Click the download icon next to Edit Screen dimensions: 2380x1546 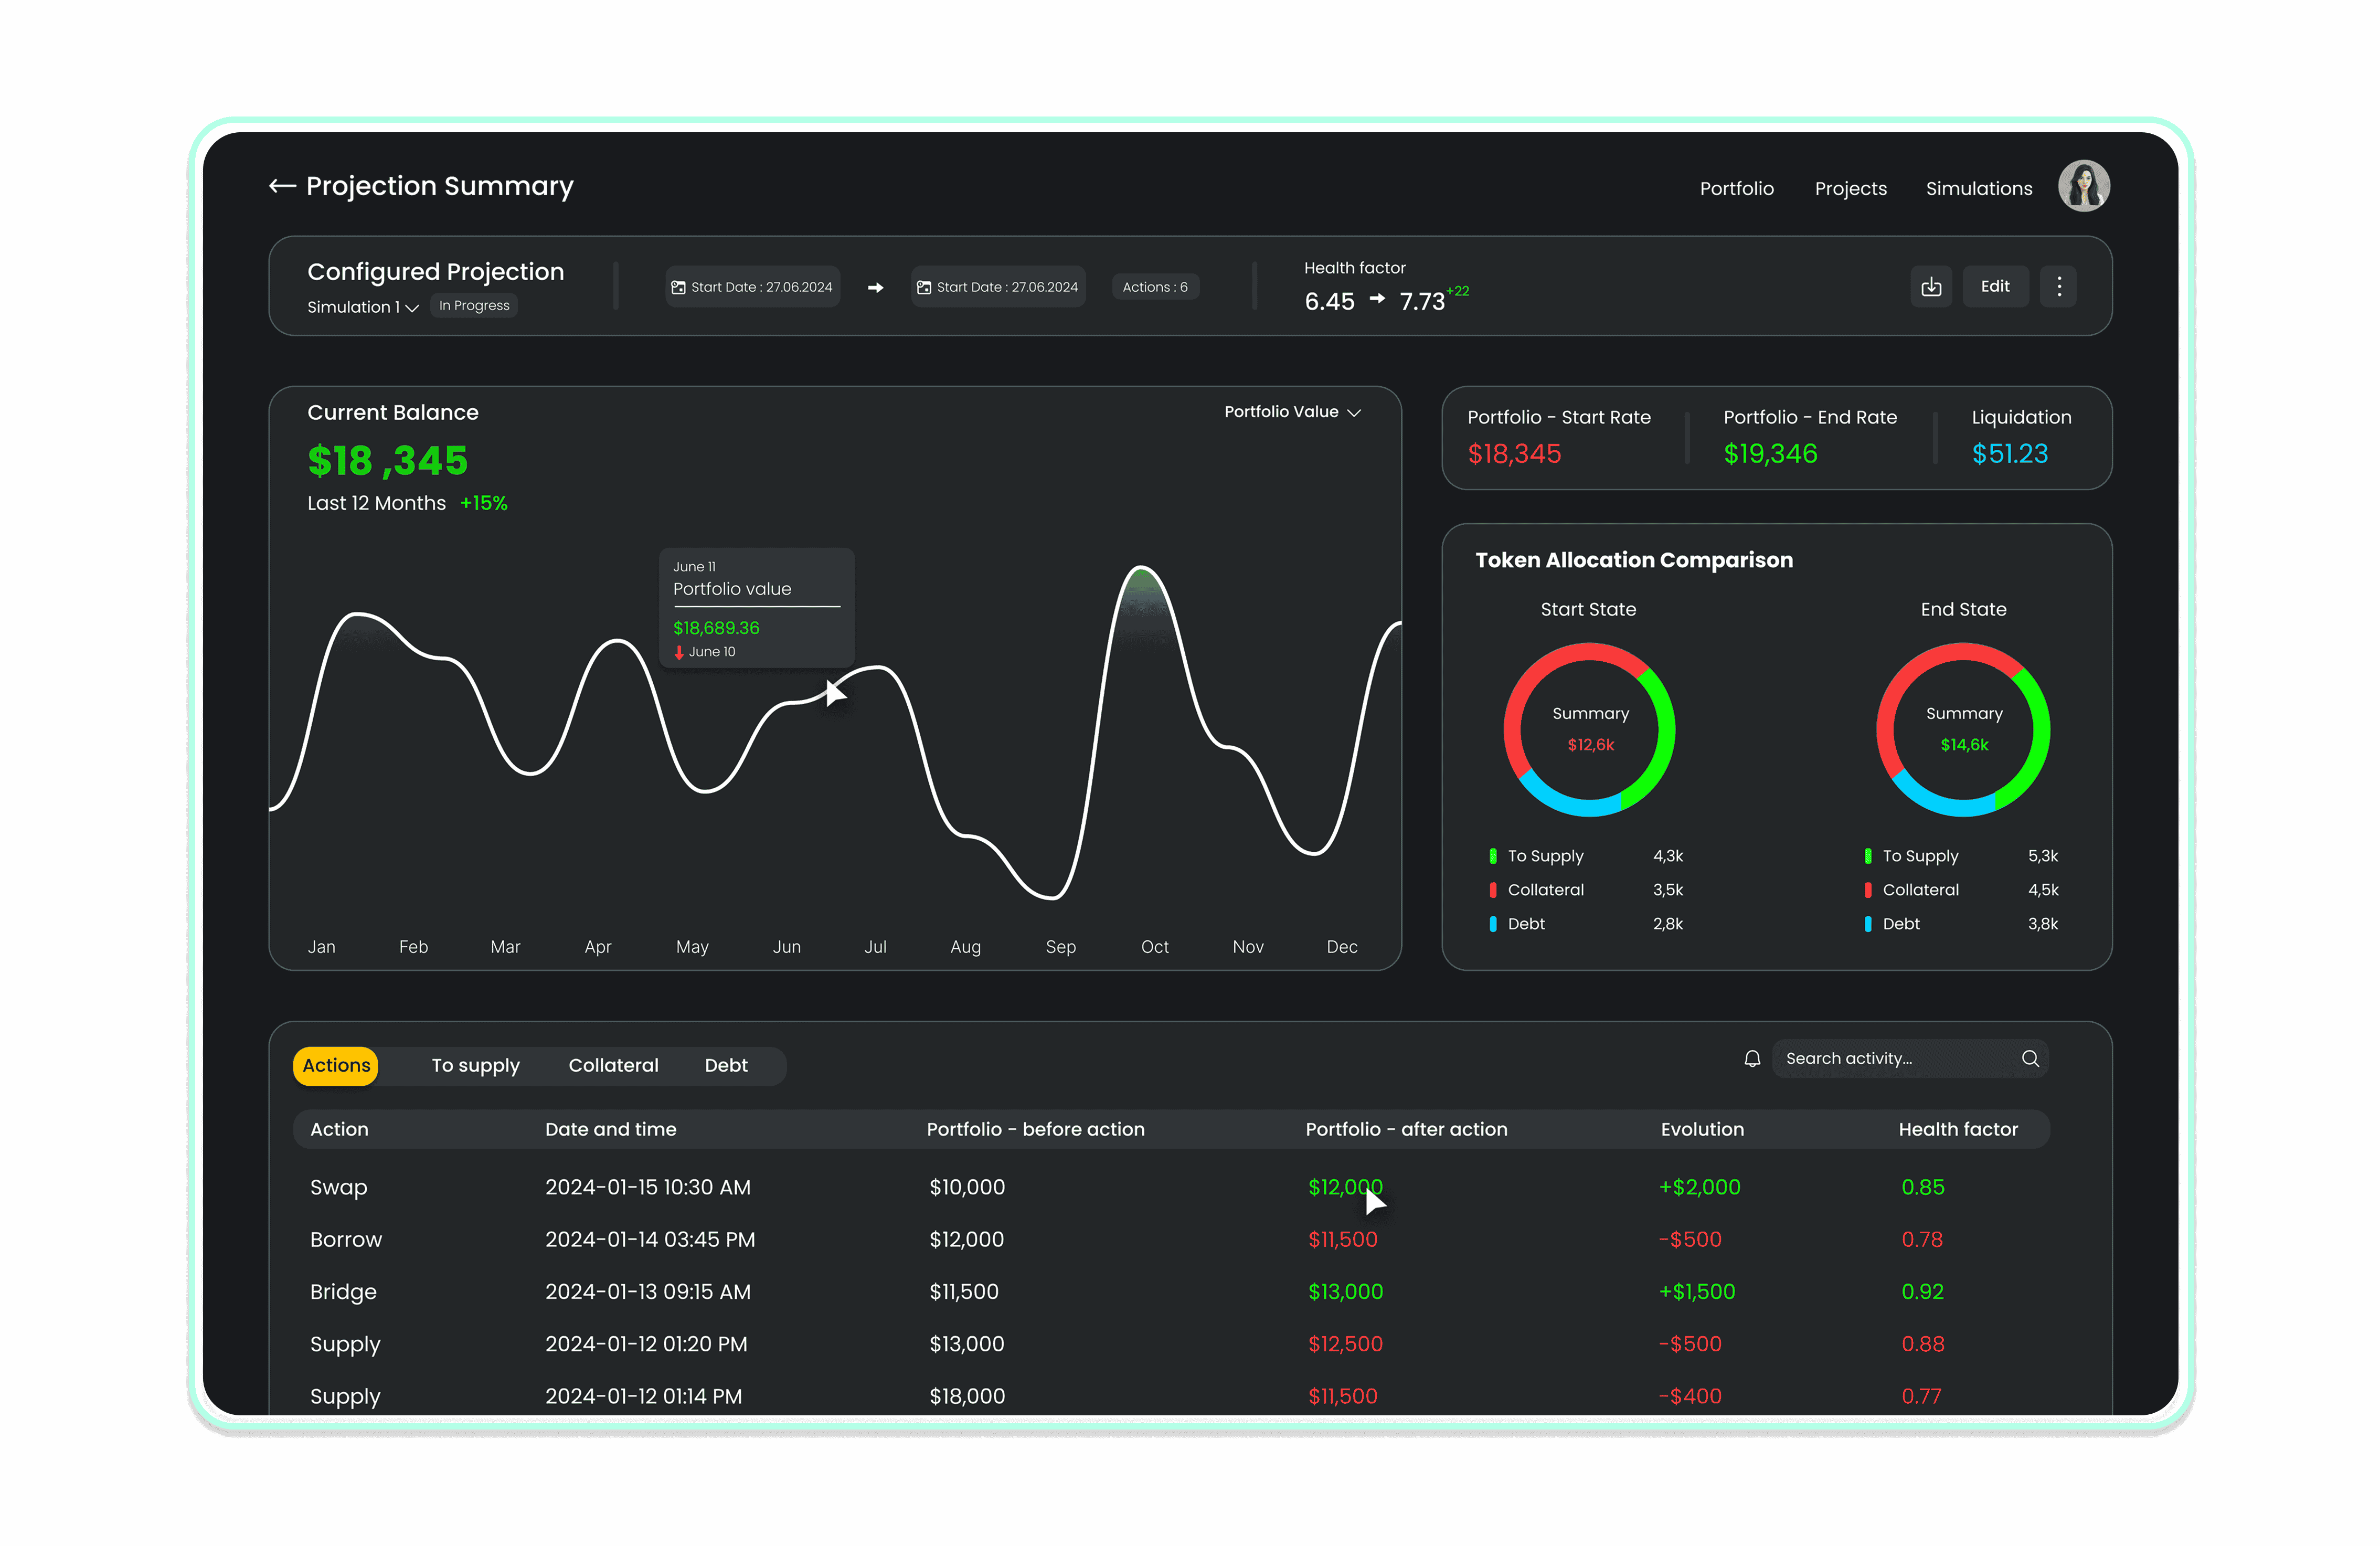(x=1931, y=286)
